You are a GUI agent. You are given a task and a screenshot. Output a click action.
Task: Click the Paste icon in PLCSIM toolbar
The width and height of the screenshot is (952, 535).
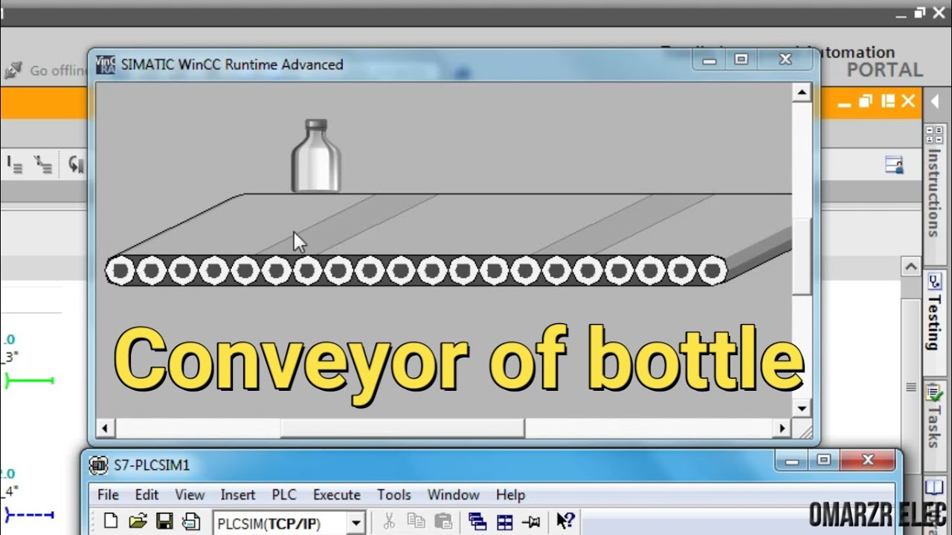443,522
